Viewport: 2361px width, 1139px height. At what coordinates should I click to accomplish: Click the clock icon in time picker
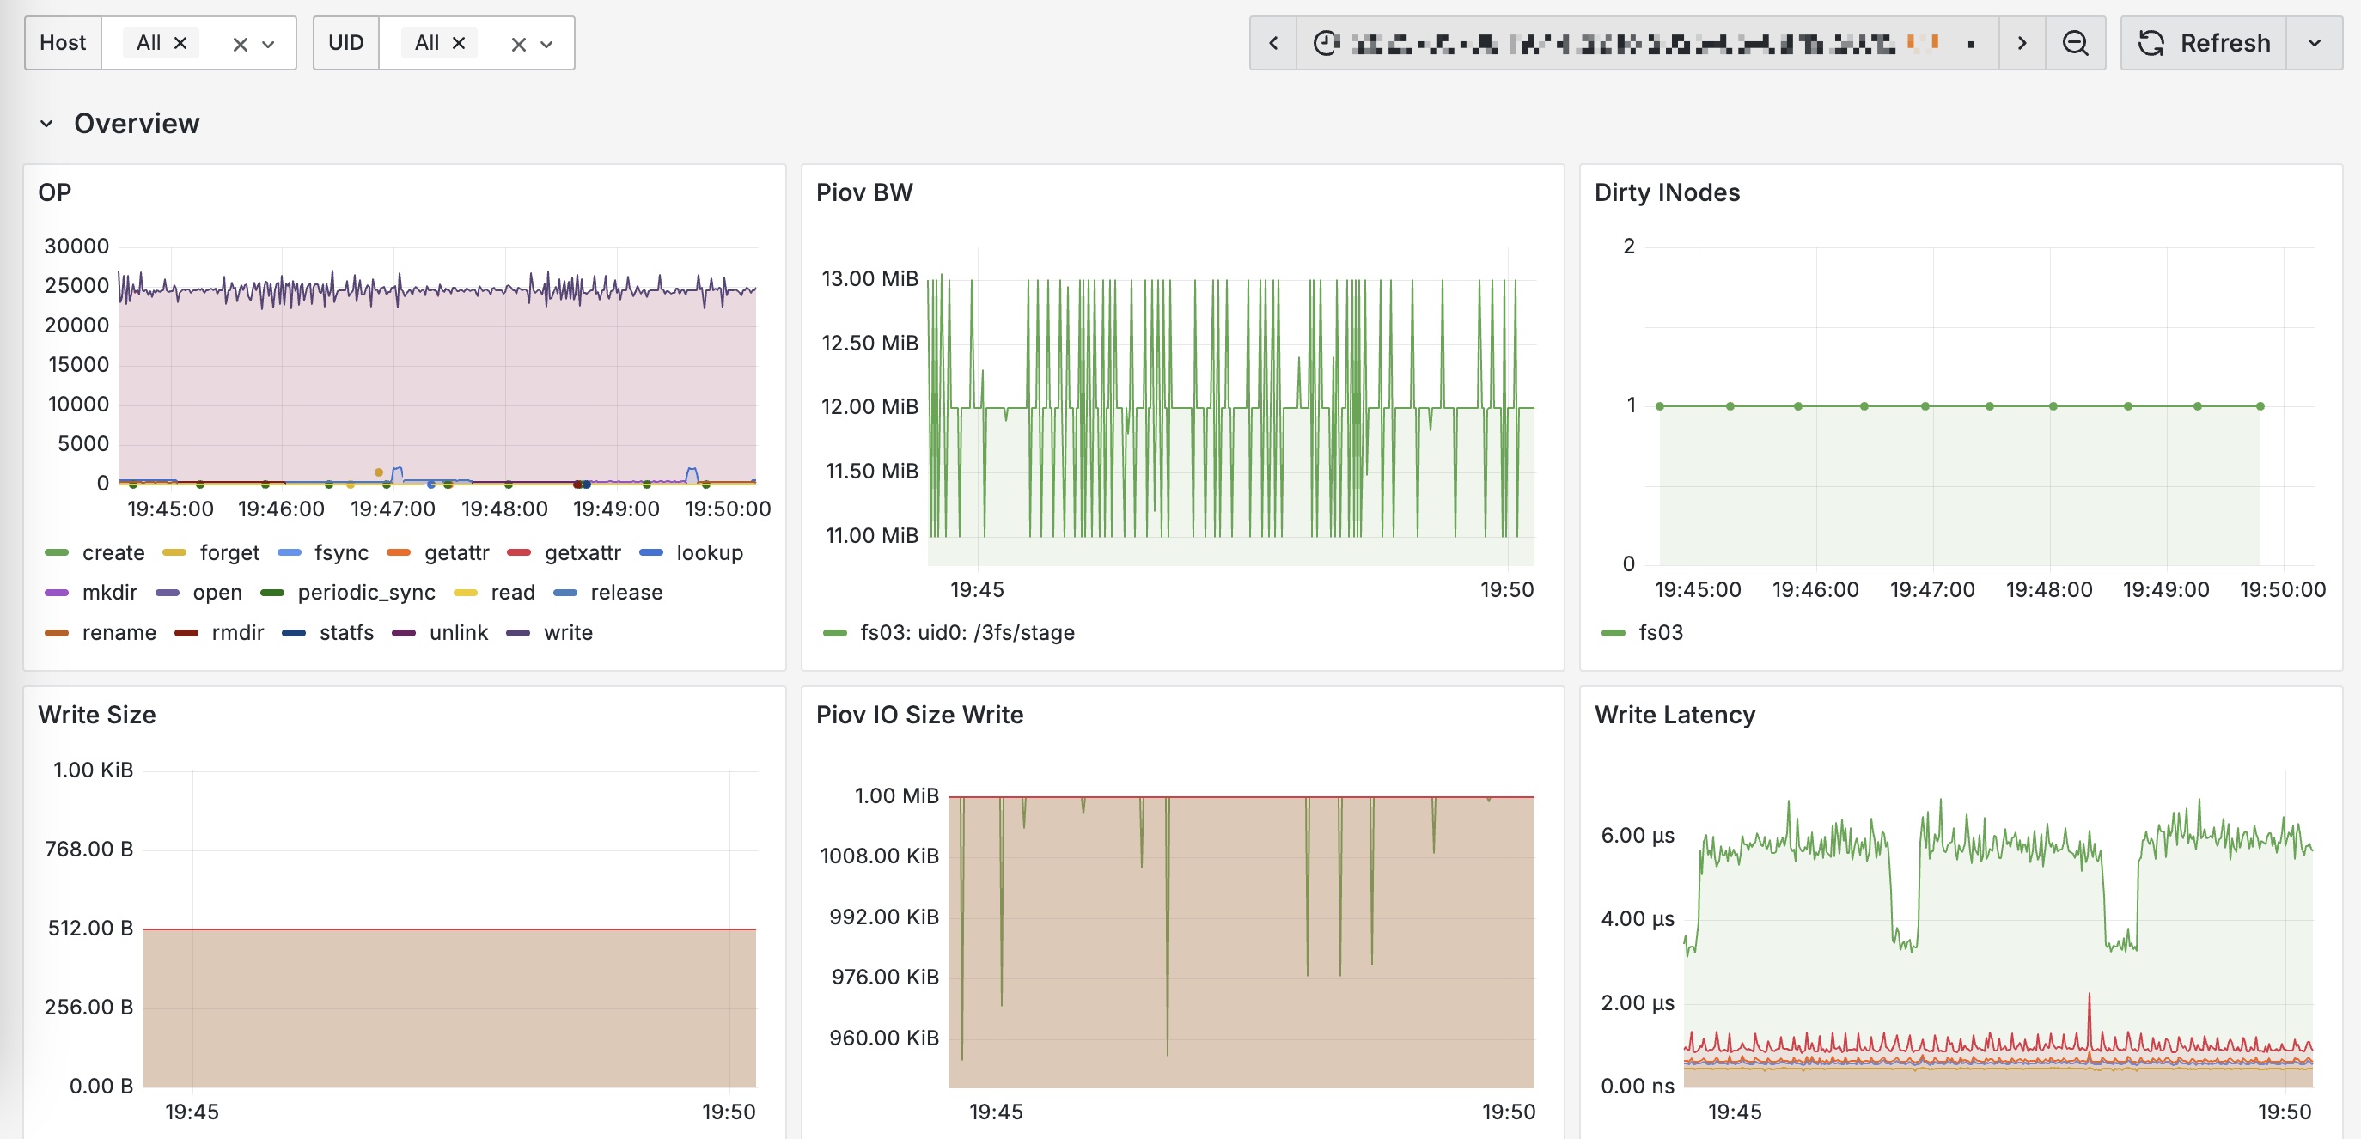(x=1327, y=43)
